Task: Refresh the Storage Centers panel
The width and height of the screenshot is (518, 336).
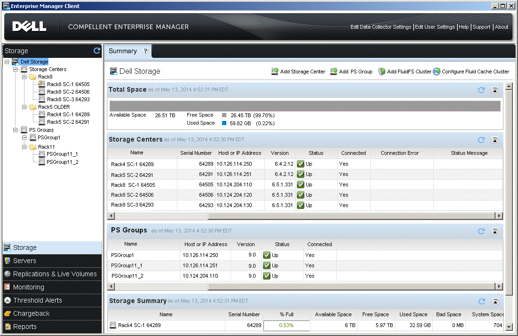Action: click(x=481, y=140)
